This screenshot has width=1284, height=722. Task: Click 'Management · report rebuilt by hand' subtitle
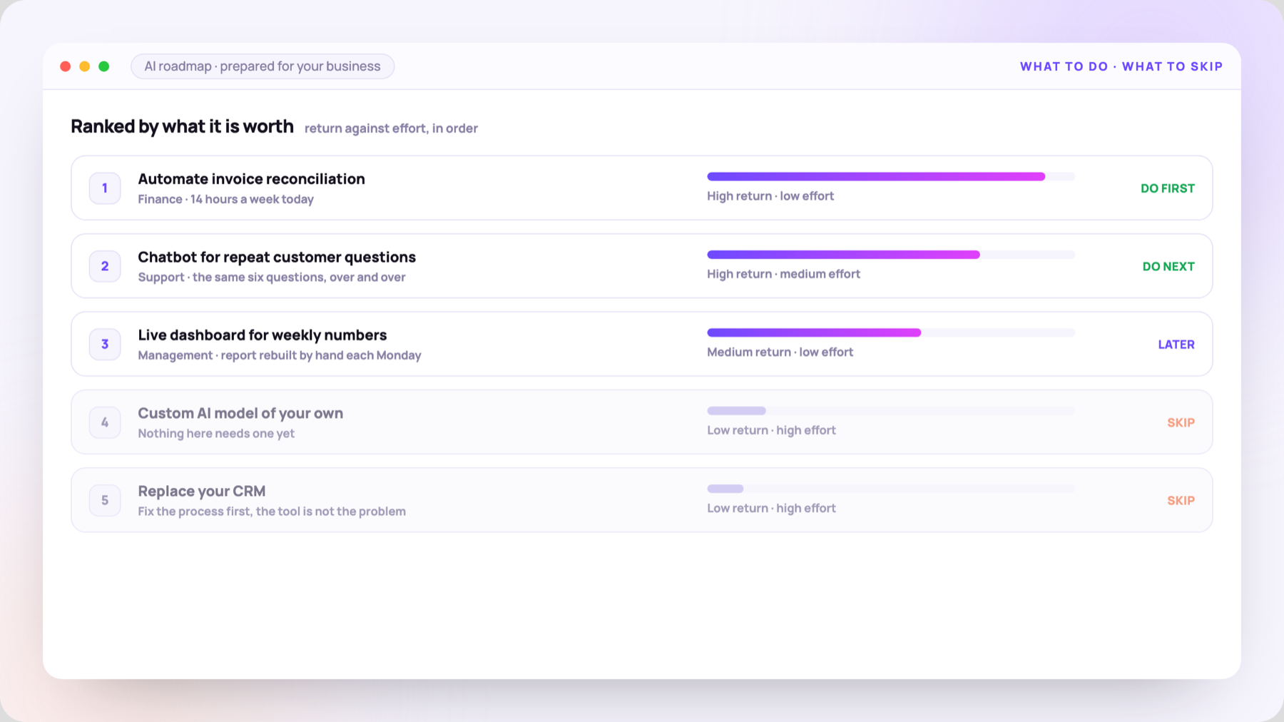pyautogui.click(x=280, y=355)
